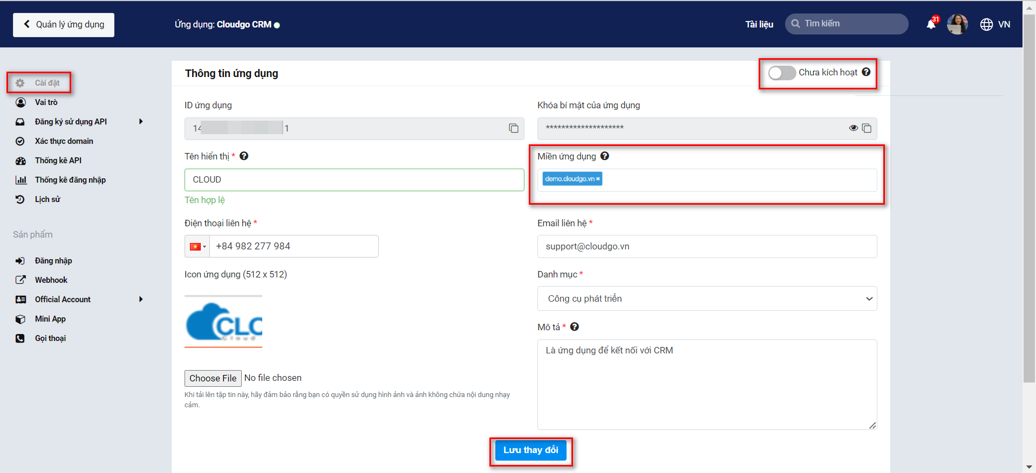Toggle the Chưa kích hoạt activation switch

click(x=781, y=73)
